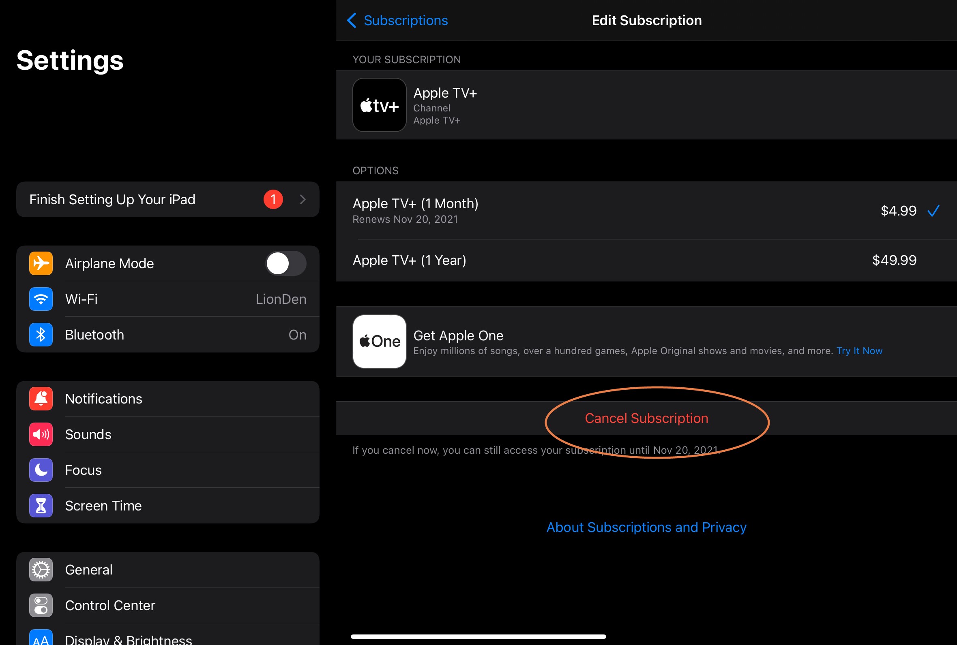Screen dimensions: 957x645
Task: Tap Cancel Subscription
Action: [646, 419]
